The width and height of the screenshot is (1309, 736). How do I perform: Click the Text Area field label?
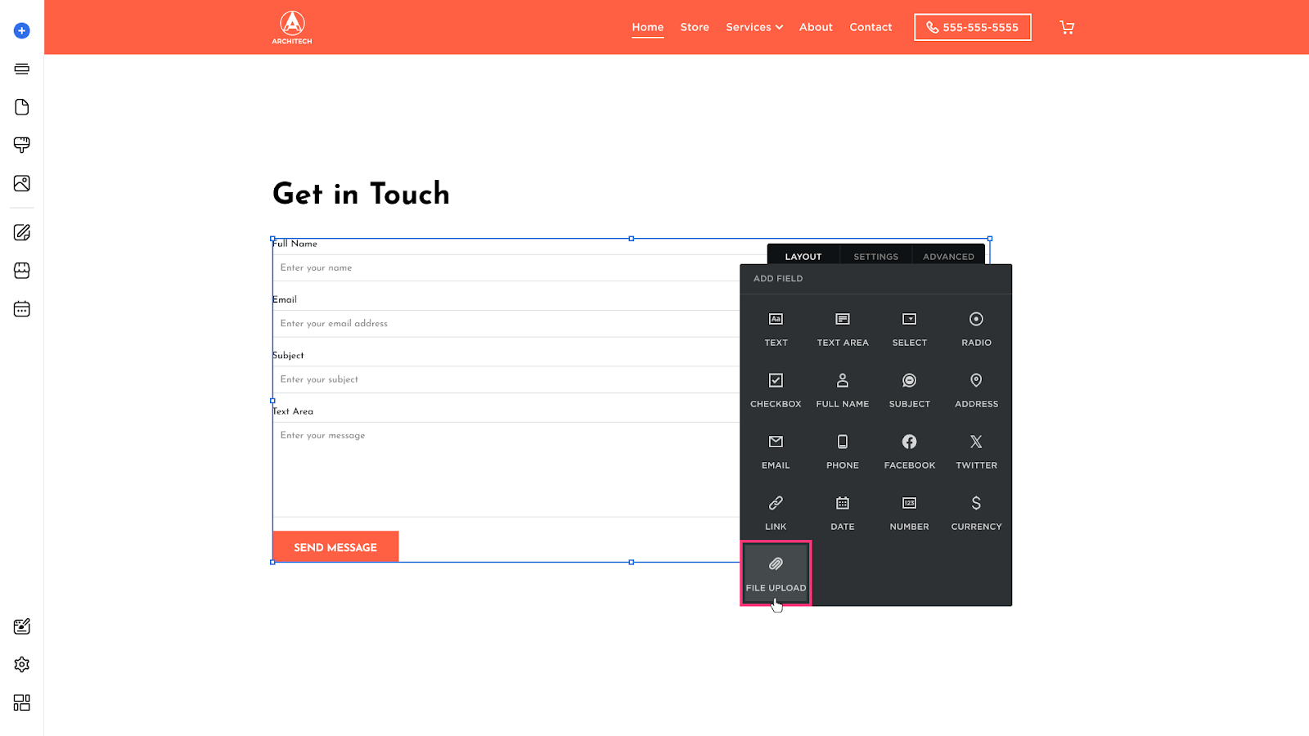point(293,411)
